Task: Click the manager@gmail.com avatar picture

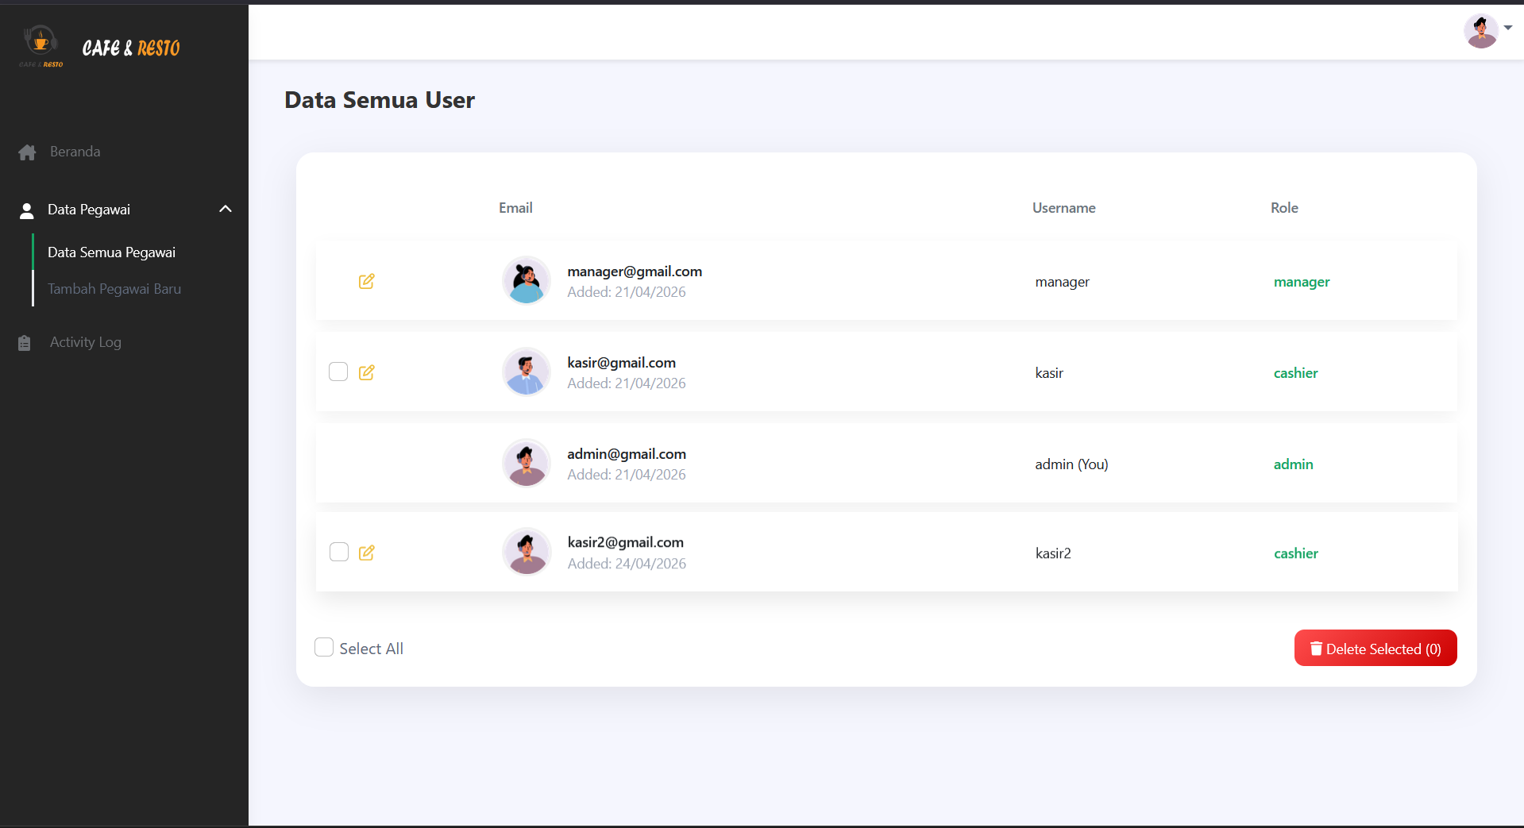Action: point(527,280)
